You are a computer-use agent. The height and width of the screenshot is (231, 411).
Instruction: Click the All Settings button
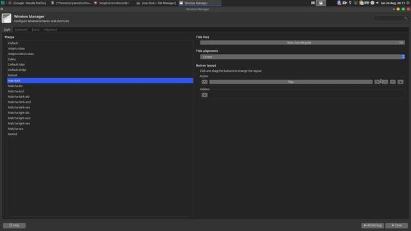coord(372,225)
